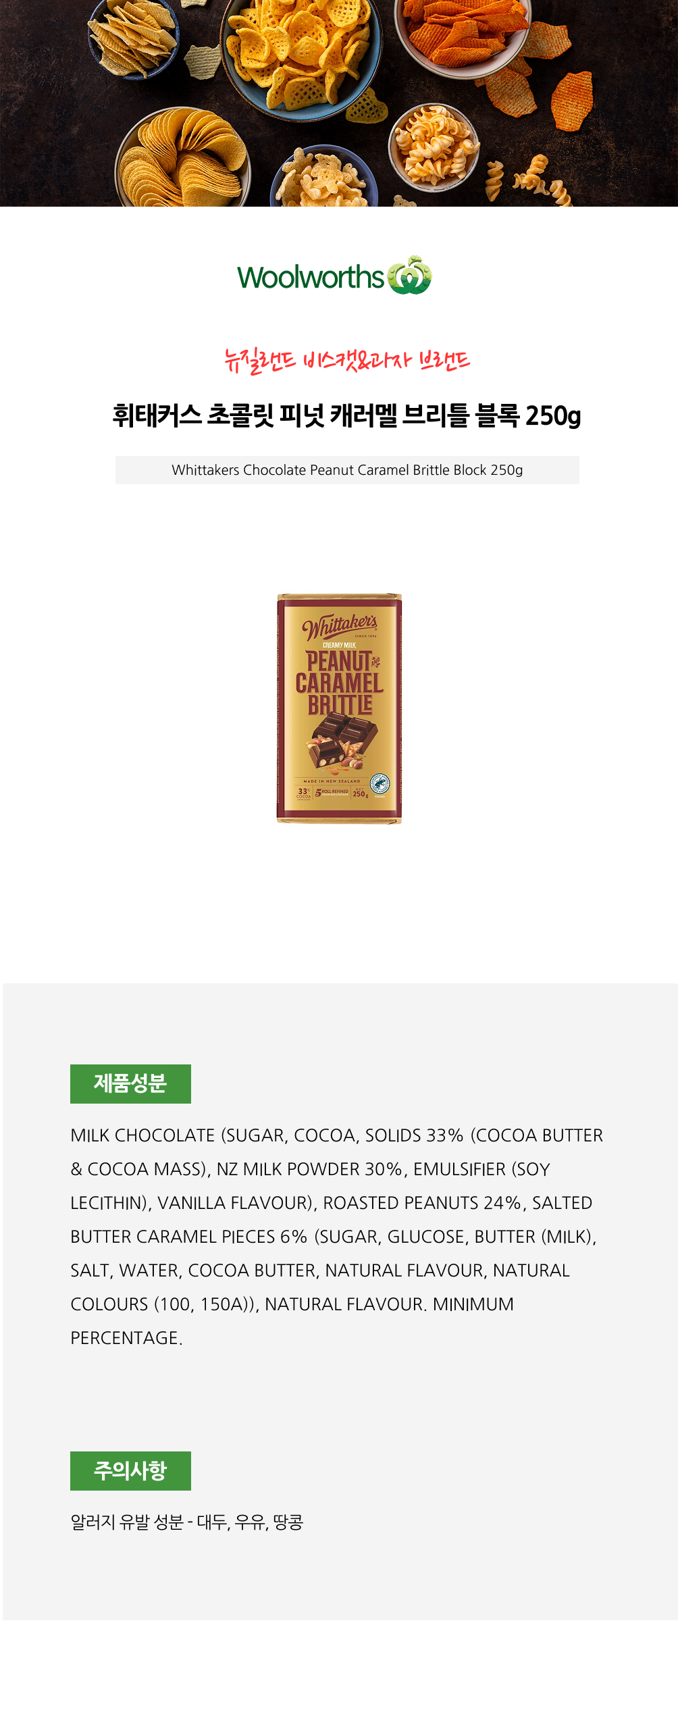Viewport: 678px width, 1727px height.
Task: Click the red handwritten brand tagline
Action: click(x=347, y=361)
